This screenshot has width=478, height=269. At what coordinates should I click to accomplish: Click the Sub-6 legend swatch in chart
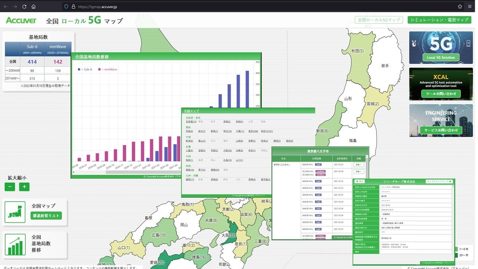(x=79, y=69)
